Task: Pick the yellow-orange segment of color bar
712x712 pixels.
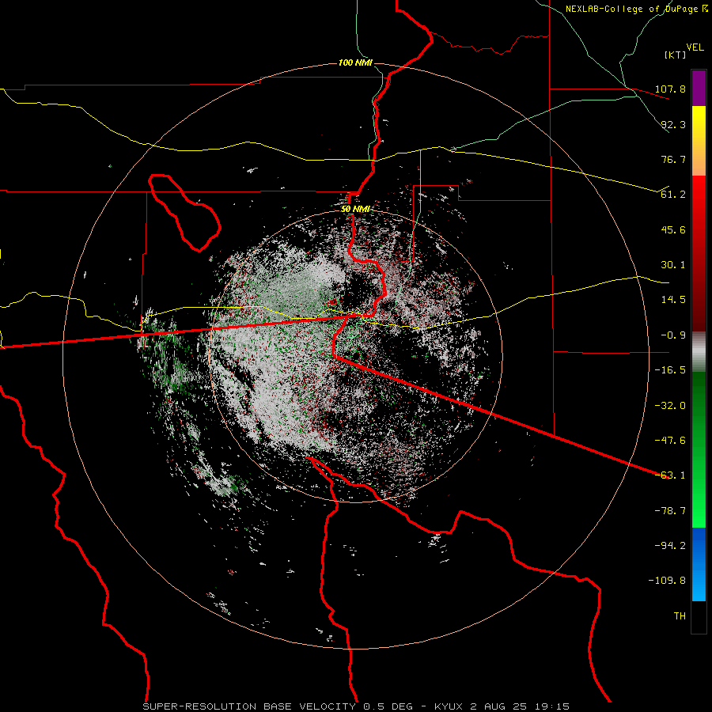Action: coord(699,141)
